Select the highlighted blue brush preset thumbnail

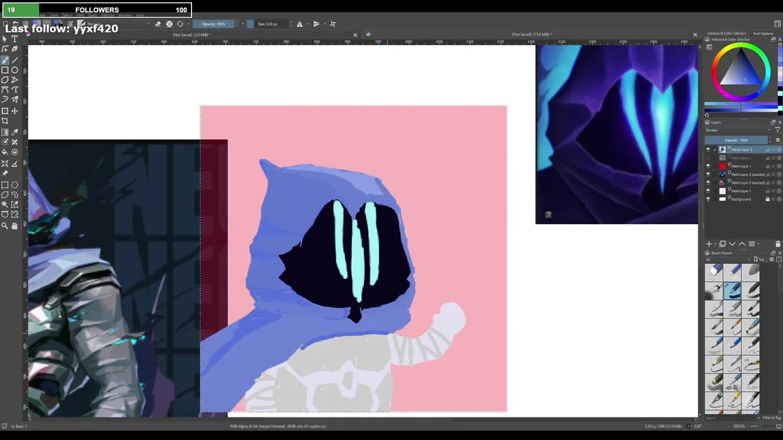tap(733, 291)
